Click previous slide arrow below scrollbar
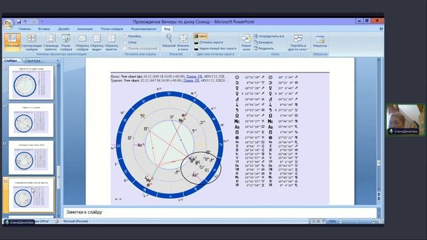Screen dimensions: 427x240 (x=379, y=194)
